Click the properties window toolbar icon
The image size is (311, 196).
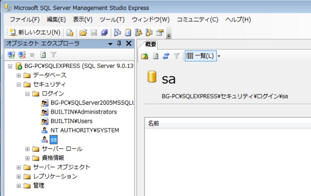160,32
